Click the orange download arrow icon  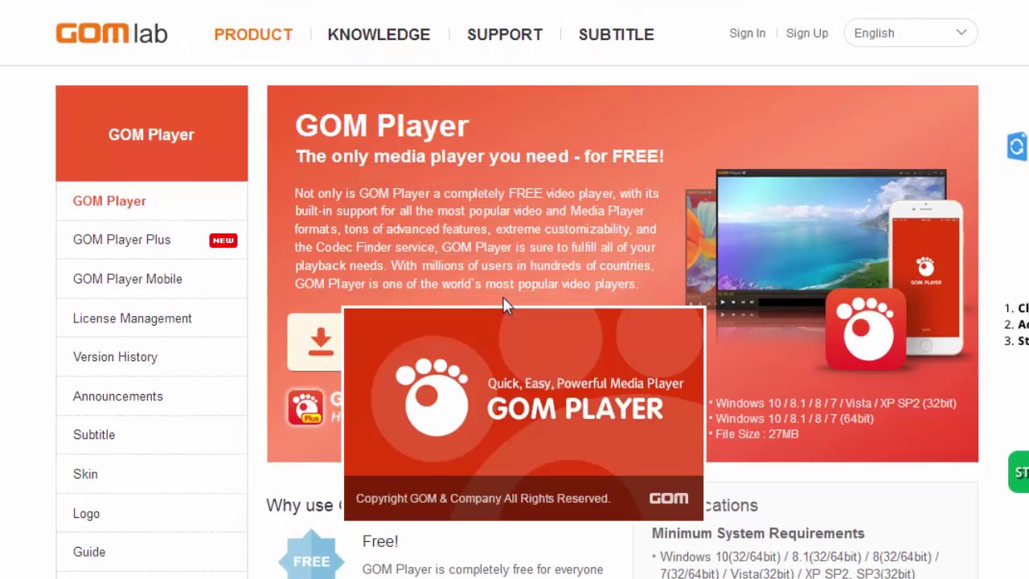tap(321, 342)
